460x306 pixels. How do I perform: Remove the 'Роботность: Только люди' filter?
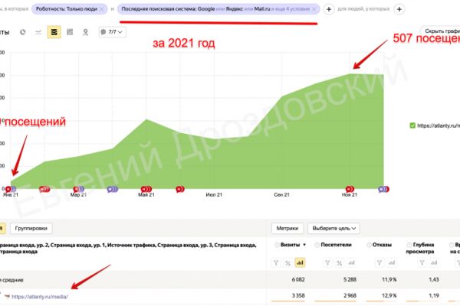(x=101, y=9)
